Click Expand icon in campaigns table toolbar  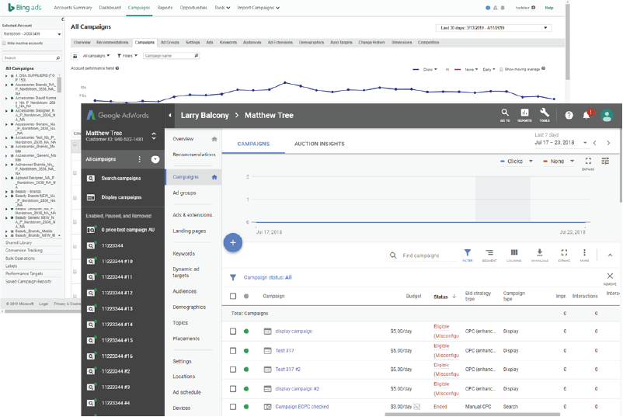tap(564, 253)
